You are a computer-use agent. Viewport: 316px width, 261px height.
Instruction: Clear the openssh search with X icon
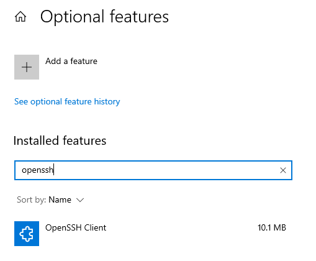[283, 170]
